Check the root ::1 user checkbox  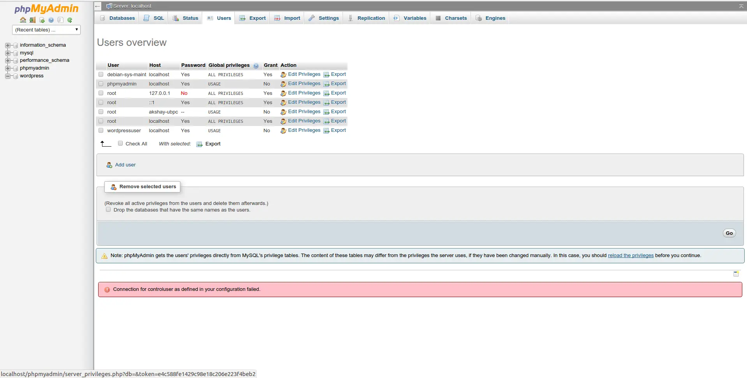click(101, 102)
